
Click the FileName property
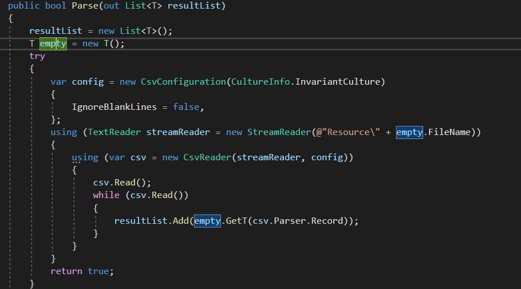coord(449,132)
